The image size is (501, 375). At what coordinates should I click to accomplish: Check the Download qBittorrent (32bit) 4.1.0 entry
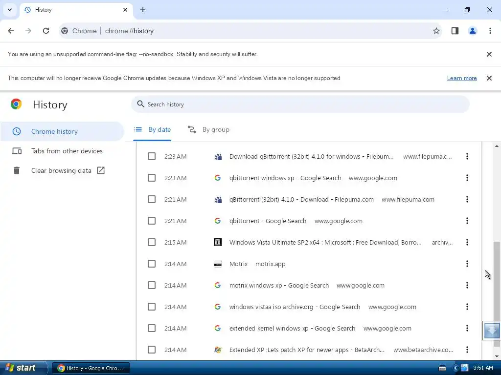pyautogui.click(x=152, y=157)
